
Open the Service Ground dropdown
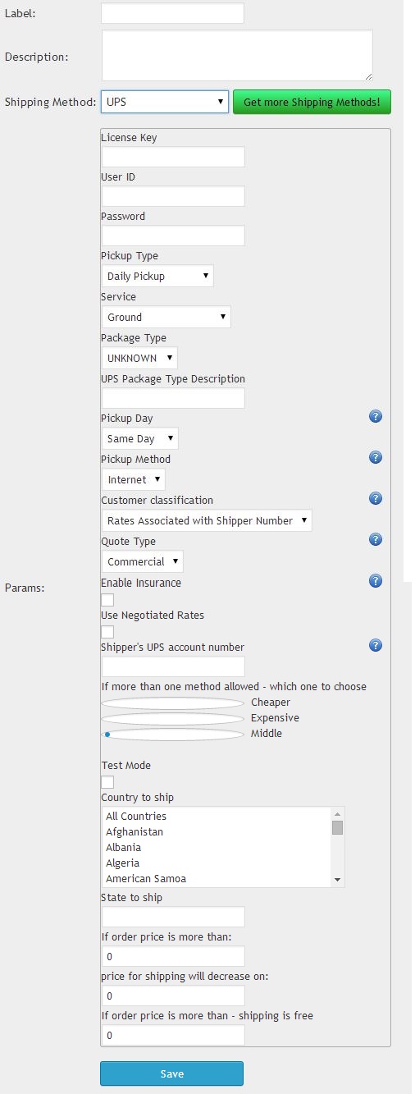pyautogui.click(x=166, y=317)
